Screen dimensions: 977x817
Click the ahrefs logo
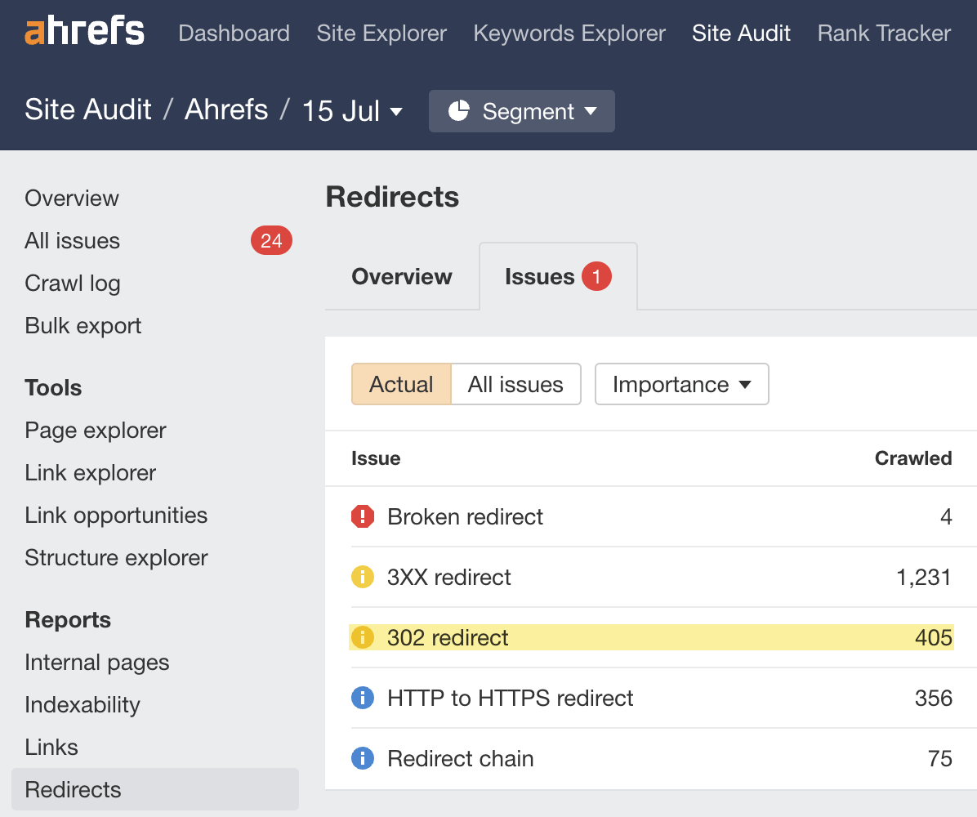pyautogui.click(x=84, y=31)
